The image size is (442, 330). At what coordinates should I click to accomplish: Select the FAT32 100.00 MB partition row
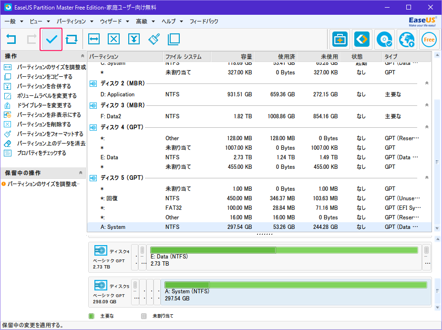point(259,208)
